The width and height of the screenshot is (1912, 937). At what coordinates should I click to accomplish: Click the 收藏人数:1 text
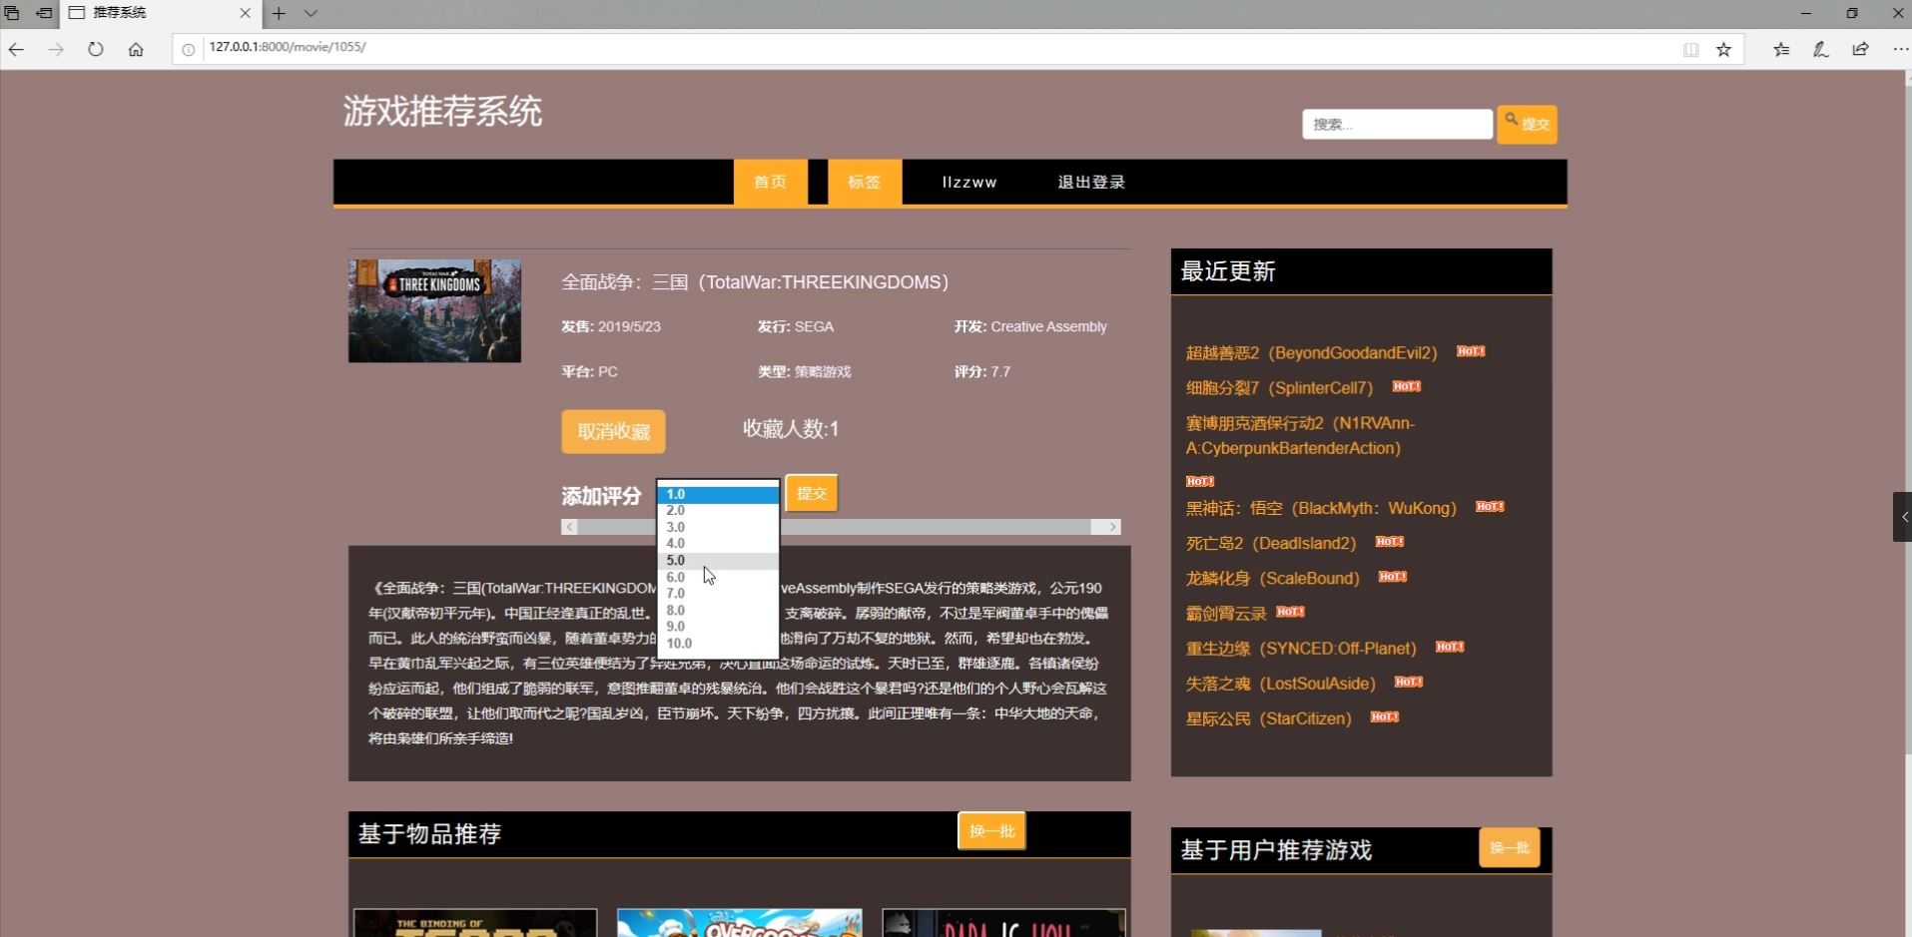pos(791,429)
